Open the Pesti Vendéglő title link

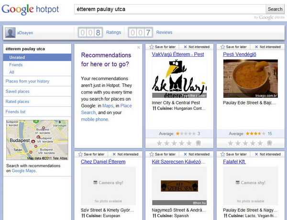point(240,54)
